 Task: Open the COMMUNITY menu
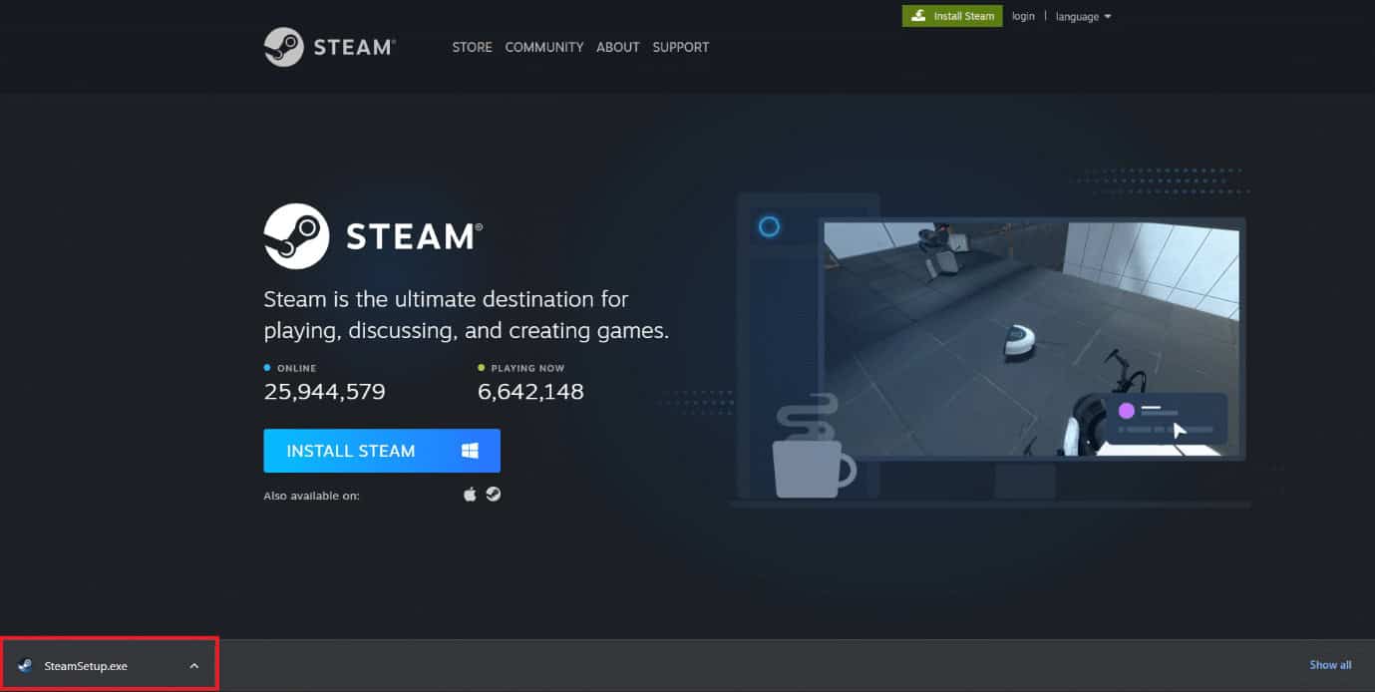[543, 47]
